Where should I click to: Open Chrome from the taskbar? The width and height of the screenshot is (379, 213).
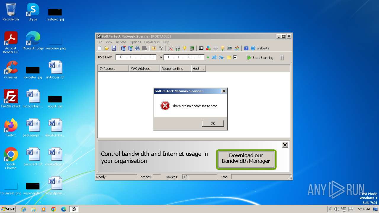(x=54, y=209)
